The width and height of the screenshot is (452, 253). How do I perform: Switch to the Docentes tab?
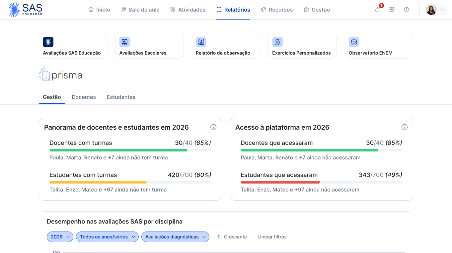(x=84, y=97)
